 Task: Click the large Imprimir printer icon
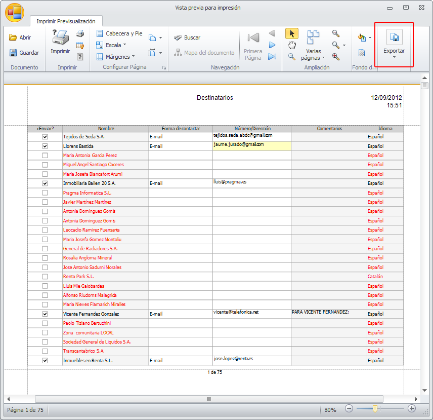pyautogui.click(x=60, y=38)
